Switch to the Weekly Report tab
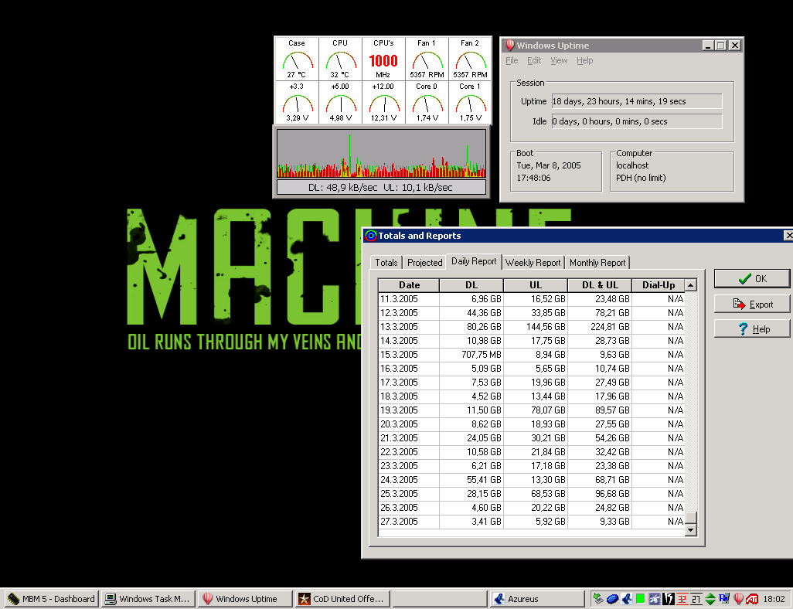This screenshot has height=609, width=793. 533,263
